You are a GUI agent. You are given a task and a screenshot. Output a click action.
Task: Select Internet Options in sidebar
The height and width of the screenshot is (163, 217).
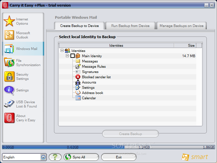(x=22, y=21)
